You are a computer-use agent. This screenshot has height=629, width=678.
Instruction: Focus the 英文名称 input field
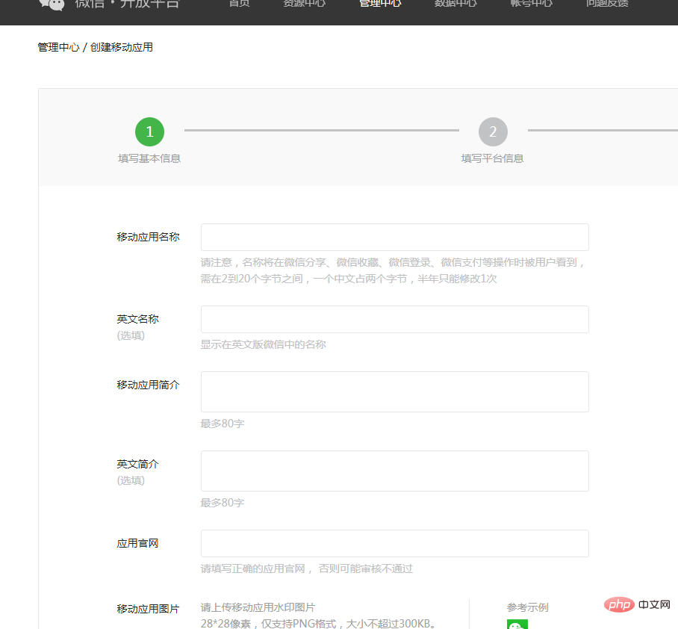pyautogui.click(x=395, y=319)
